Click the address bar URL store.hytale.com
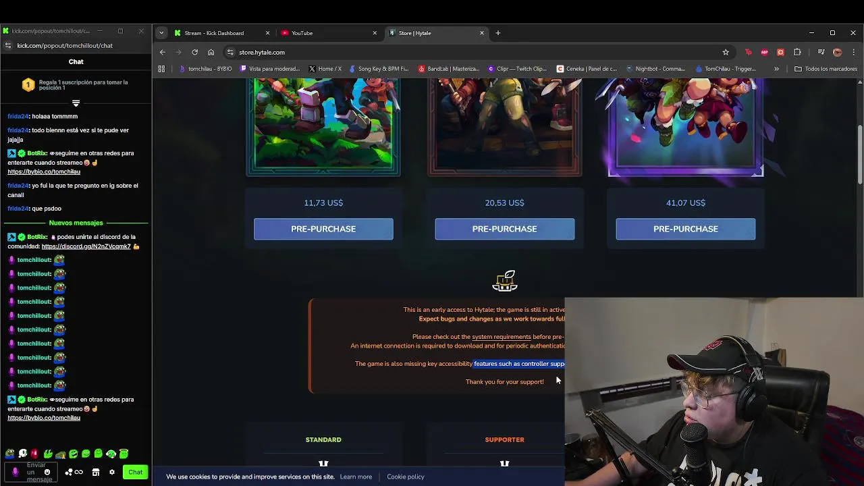The height and width of the screenshot is (486, 864). [262, 52]
